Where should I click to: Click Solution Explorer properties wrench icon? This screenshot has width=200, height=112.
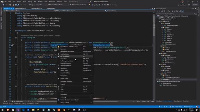click(x=180, y=11)
